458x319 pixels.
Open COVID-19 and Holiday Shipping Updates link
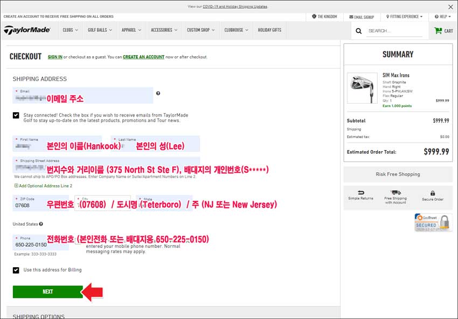235,6
